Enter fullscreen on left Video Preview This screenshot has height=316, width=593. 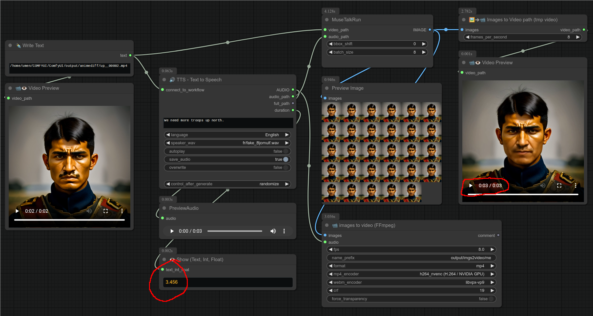[106, 211]
